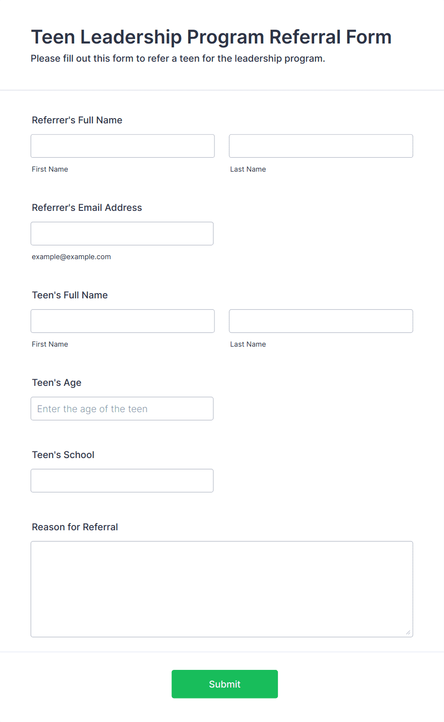
Task: Focus the Teen's School text field
Action: pos(122,481)
